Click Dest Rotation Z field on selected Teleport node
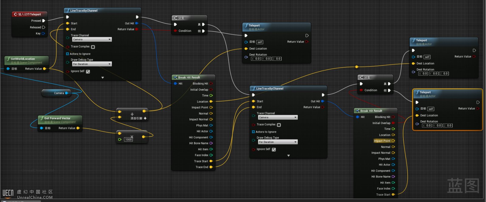This screenshot has height=202, width=486. pos(448,126)
